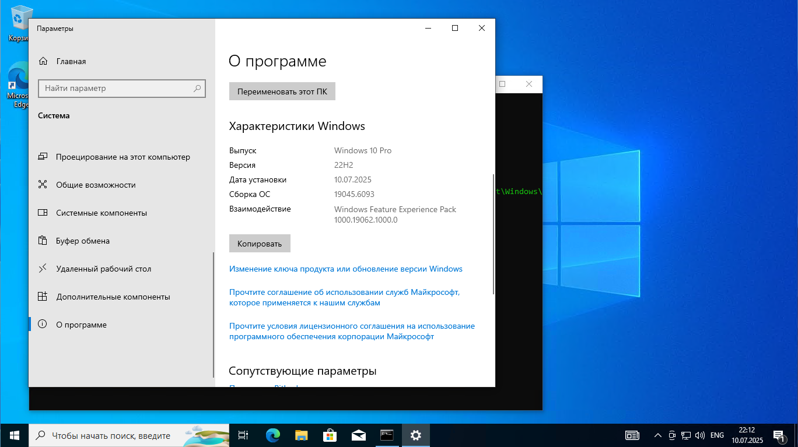Viewport: 798px width, 447px height.
Task: Switch to the Command Prompt taskbar icon
Action: (x=387, y=435)
